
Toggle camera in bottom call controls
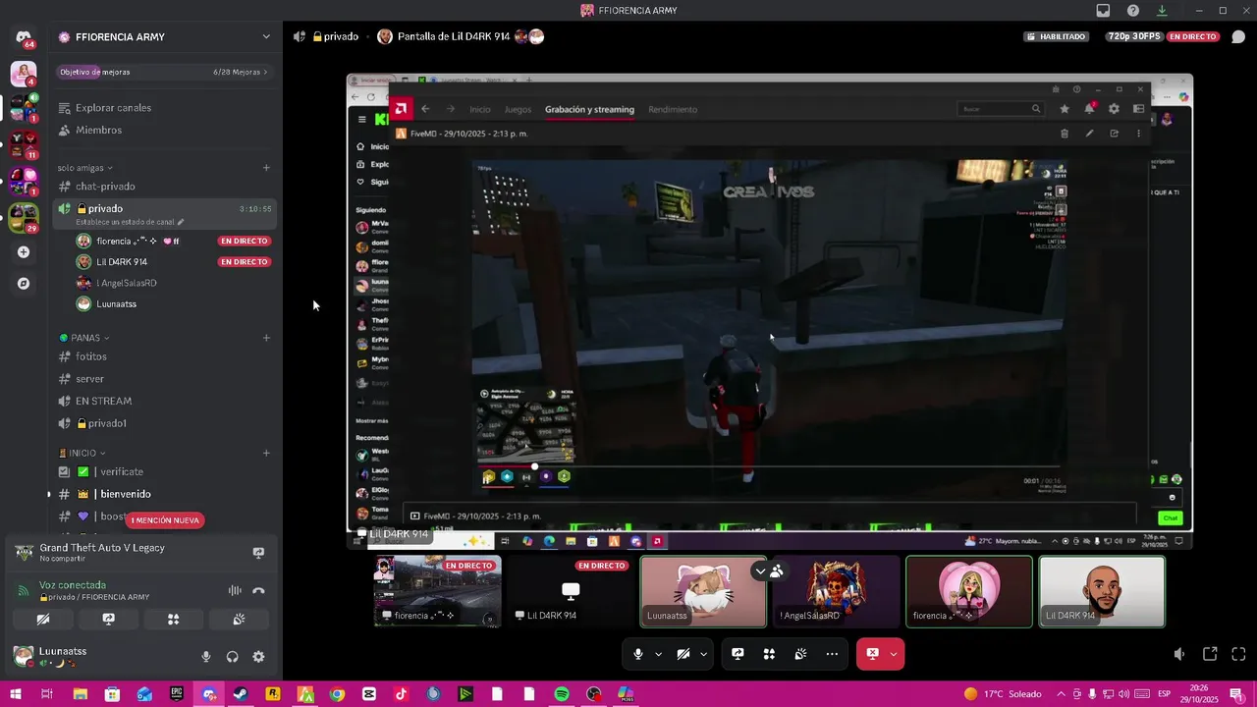(x=683, y=654)
